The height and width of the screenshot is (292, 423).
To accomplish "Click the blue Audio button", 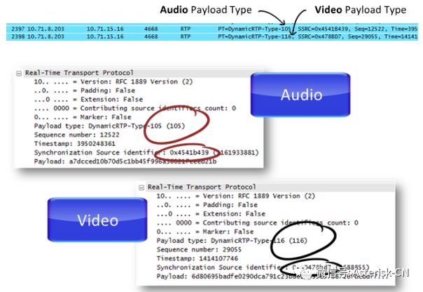I will 300,95.
